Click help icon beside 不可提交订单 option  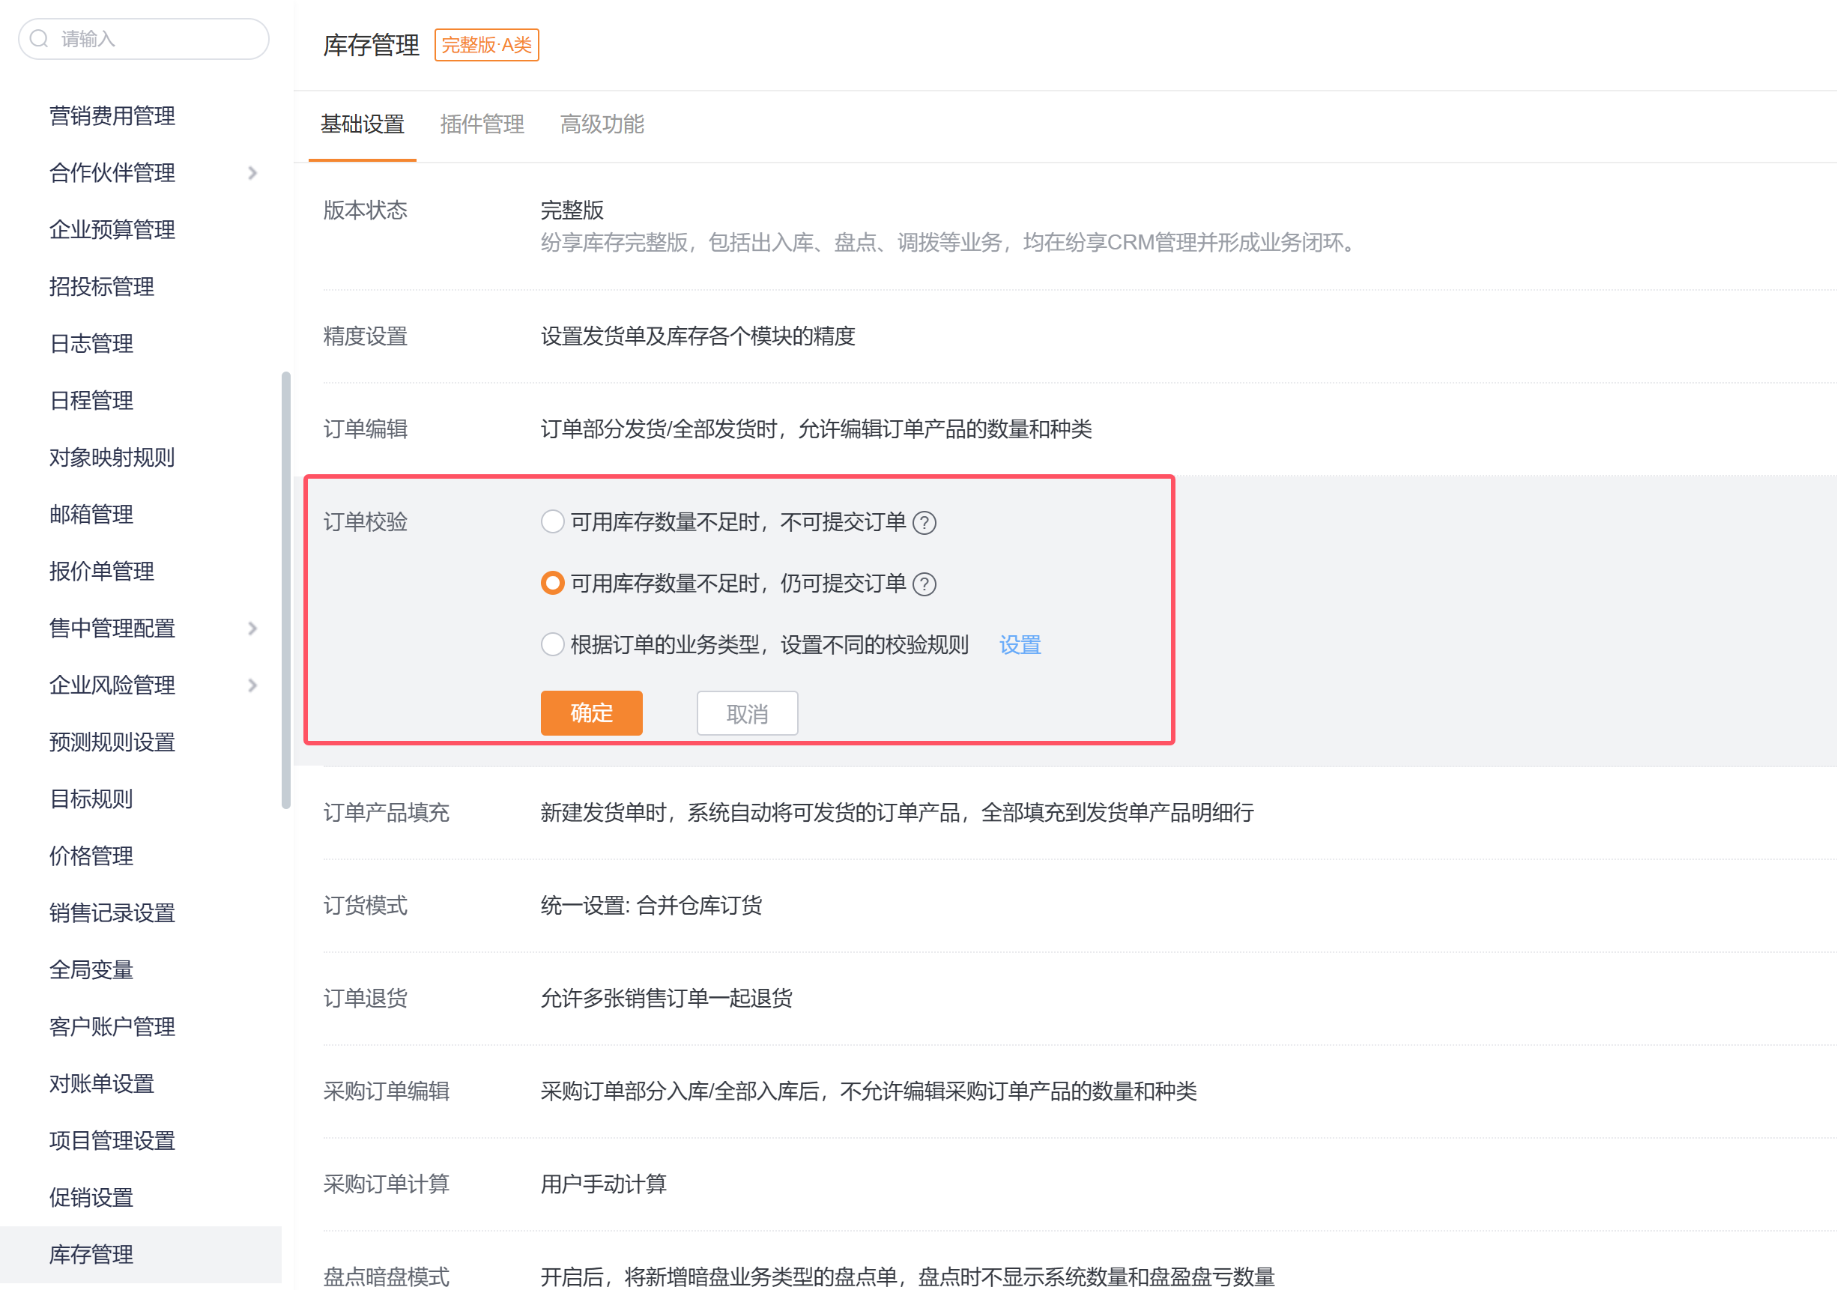click(x=924, y=523)
